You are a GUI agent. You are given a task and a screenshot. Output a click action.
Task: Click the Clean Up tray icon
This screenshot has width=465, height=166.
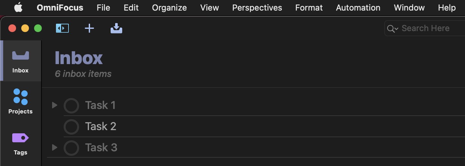point(116,29)
